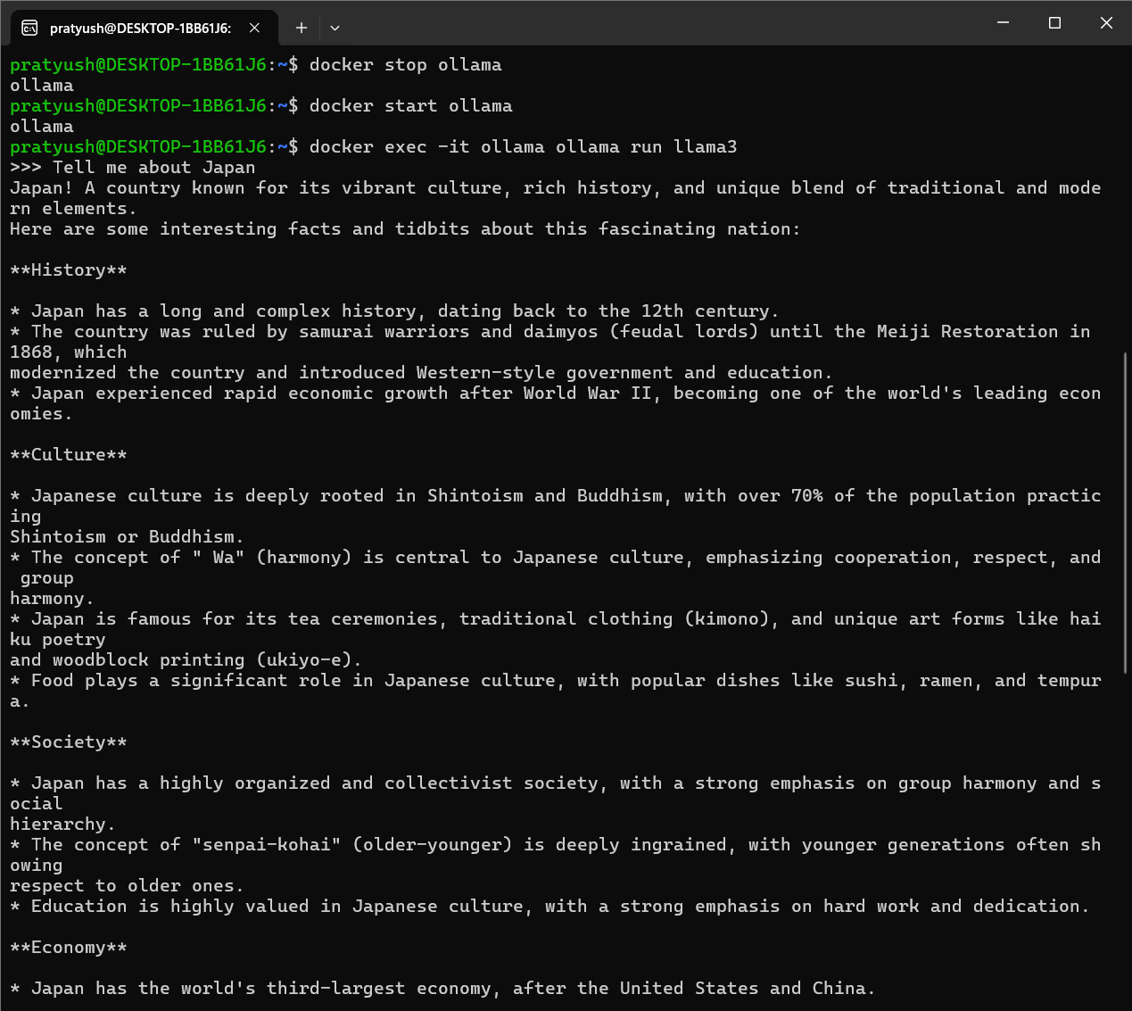Click the '>>> Tell me about Japan' prompt line
The image size is (1132, 1011).
pos(132,167)
